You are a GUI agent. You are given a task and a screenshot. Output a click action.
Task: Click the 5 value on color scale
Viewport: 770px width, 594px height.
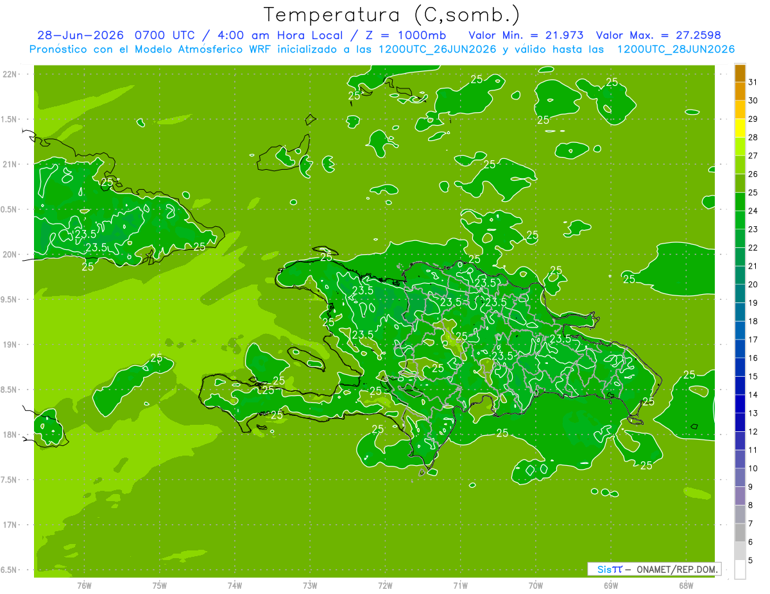pyautogui.click(x=751, y=560)
